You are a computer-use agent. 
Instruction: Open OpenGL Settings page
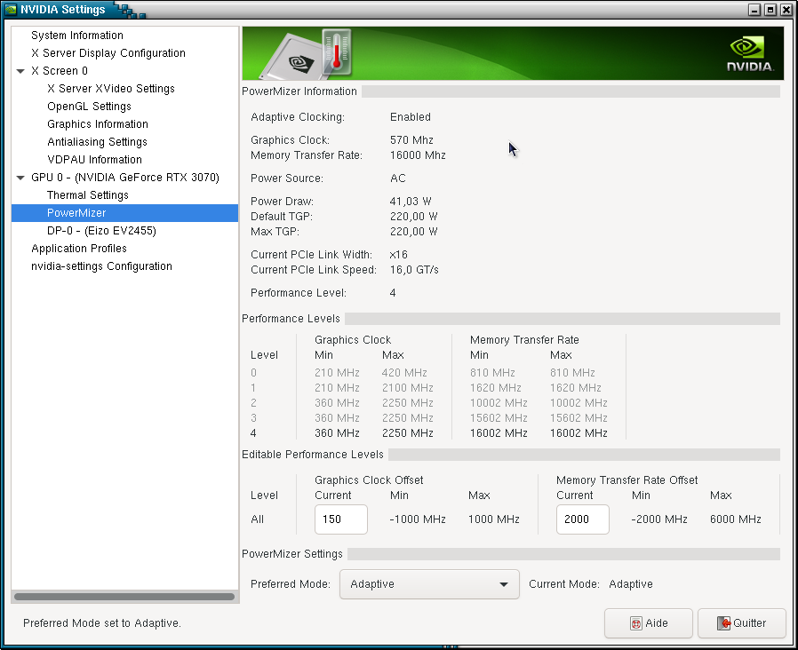89,107
